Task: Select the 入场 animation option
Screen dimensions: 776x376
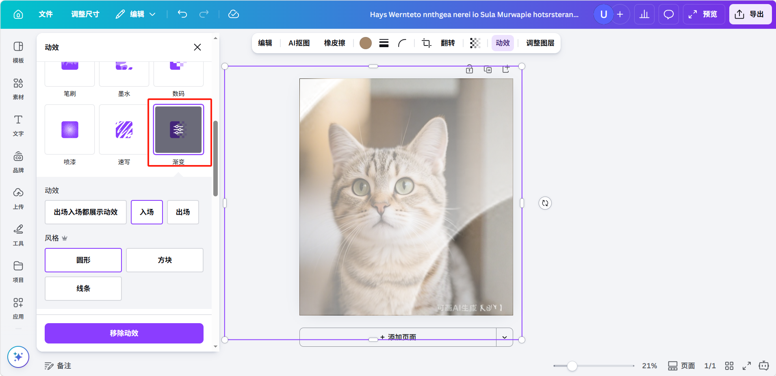Action: tap(147, 212)
